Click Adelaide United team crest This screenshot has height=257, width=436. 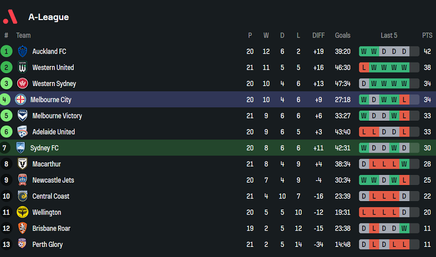[22, 132]
